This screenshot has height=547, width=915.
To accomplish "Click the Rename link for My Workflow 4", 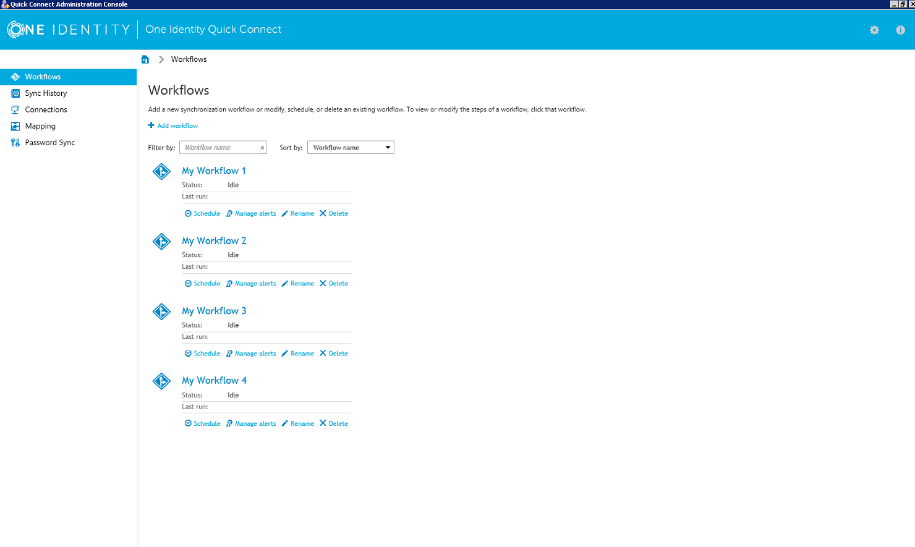I will pyautogui.click(x=302, y=423).
